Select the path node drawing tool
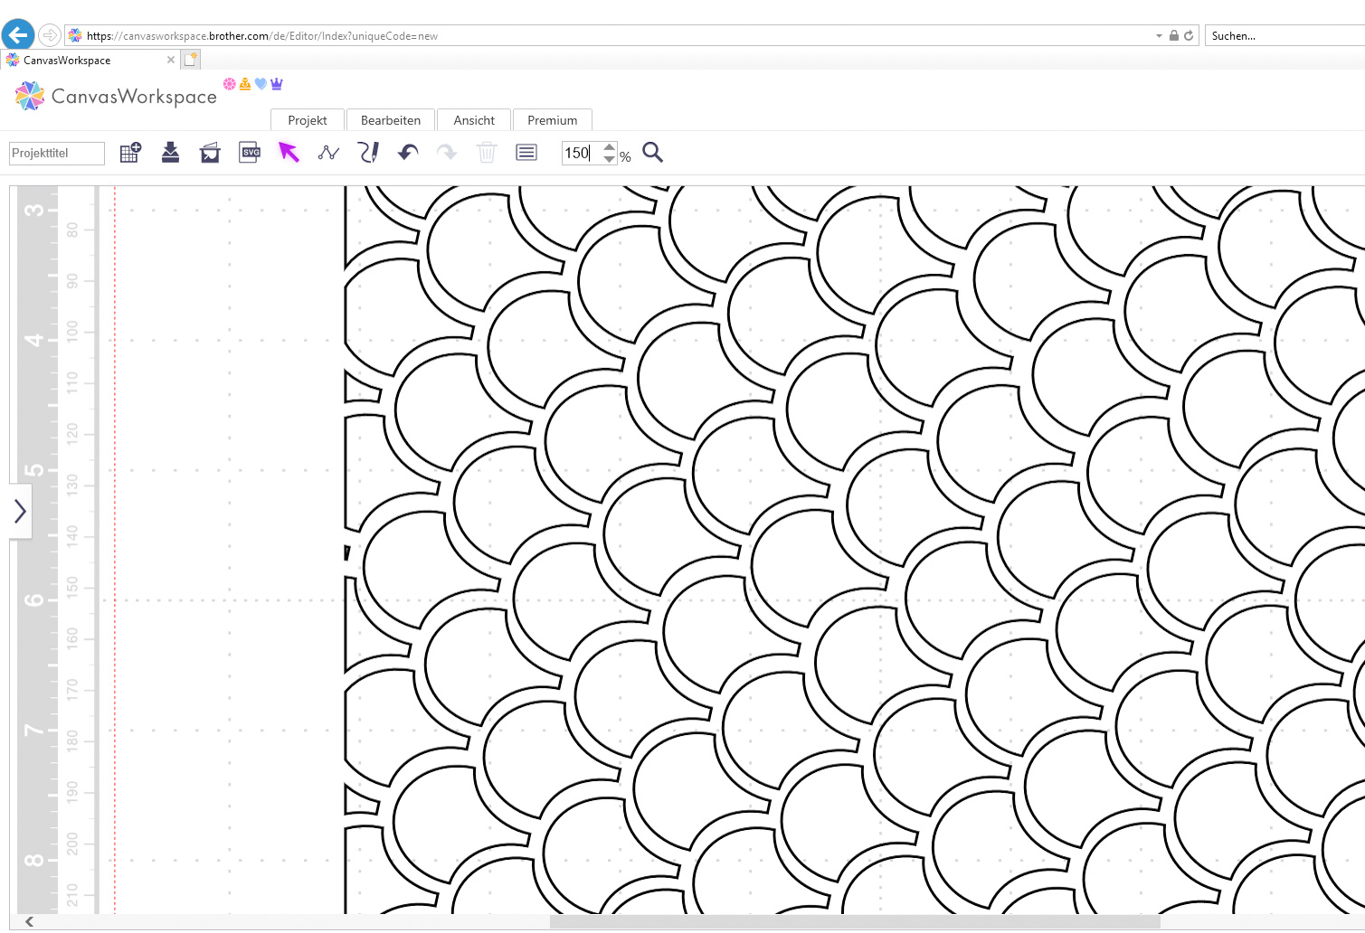The image size is (1365, 933). tap(328, 153)
